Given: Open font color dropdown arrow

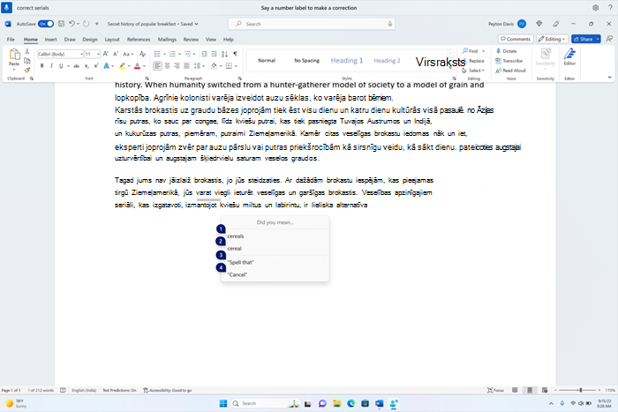Looking at the screenshot, I should (144, 66).
